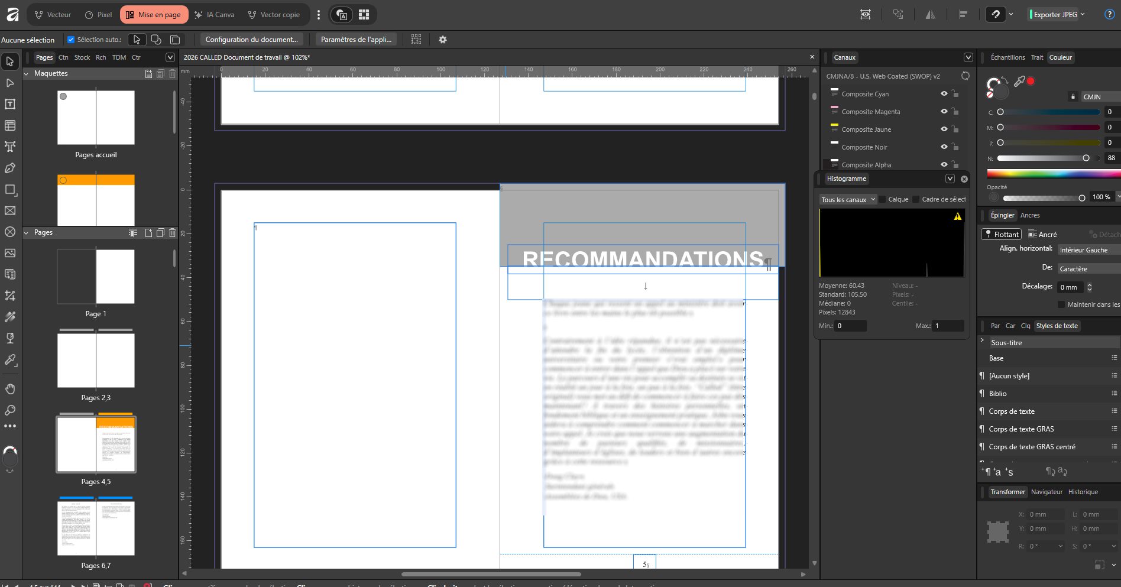Collapse the Maquettes section
Screen dimensions: 1121x587
pyautogui.click(x=27, y=74)
